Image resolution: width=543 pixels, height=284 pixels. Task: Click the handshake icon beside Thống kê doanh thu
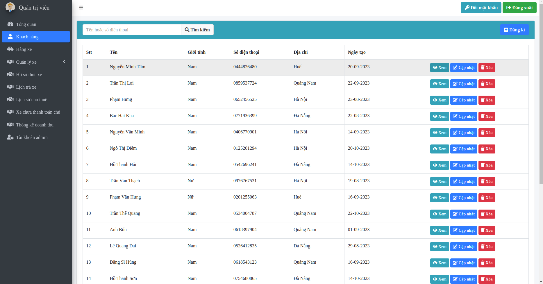click(10, 125)
